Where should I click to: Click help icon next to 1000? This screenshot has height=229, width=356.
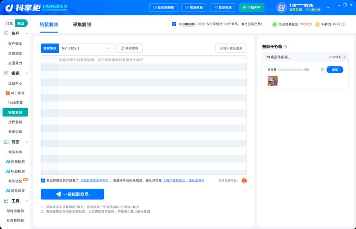pos(310,24)
